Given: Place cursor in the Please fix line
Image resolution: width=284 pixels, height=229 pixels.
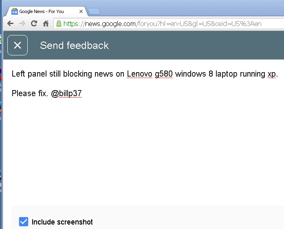Looking at the screenshot, I should click(47, 93).
